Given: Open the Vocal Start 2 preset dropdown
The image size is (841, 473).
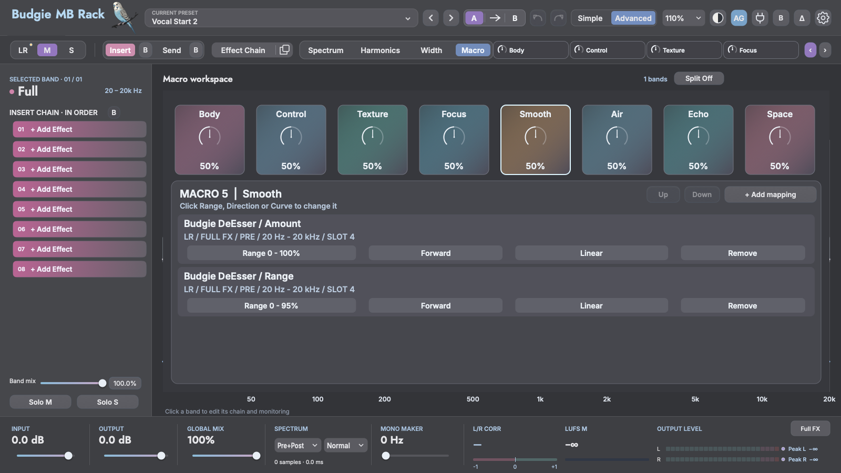Looking at the screenshot, I should 282,18.
